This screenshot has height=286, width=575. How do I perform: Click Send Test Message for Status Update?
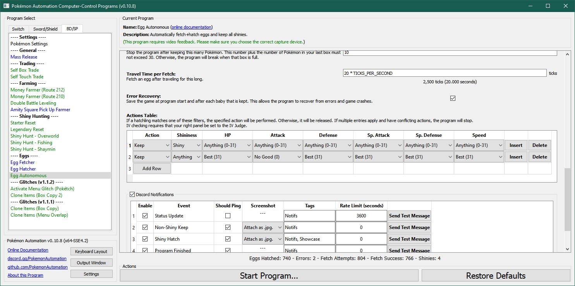(x=409, y=216)
